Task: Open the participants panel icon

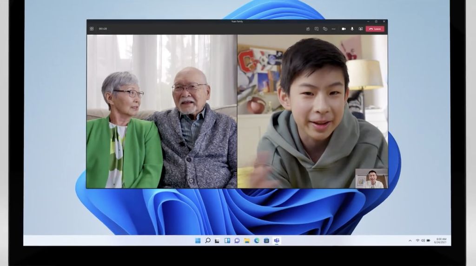Action: pyautogui.click(x=308, y=29)
